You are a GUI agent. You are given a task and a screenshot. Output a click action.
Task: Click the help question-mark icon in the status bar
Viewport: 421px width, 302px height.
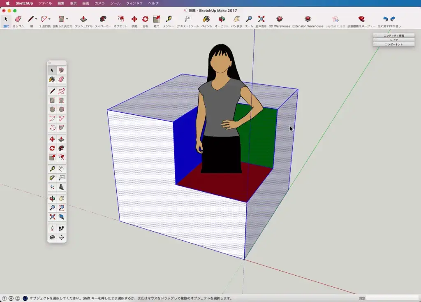point(25,298)
